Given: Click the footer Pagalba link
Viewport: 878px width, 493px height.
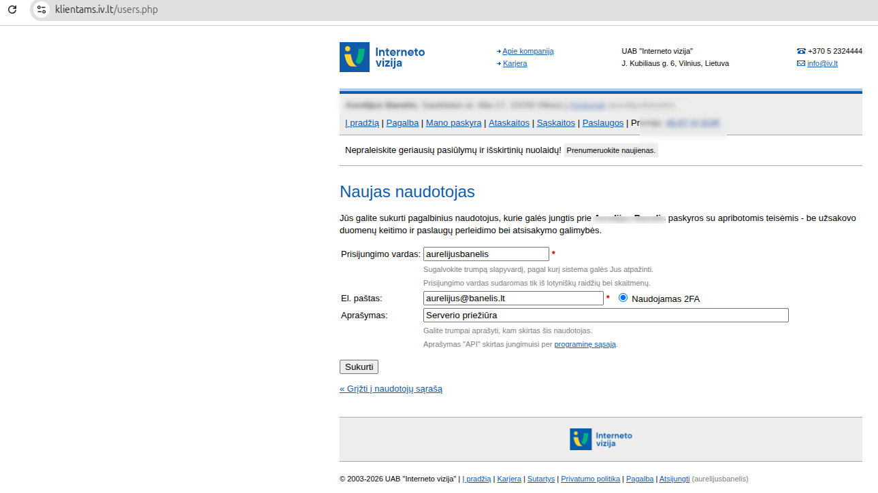Looking at the screenshot, I should (640, 479).
